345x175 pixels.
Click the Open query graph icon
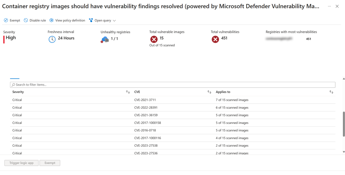[91, 20]
